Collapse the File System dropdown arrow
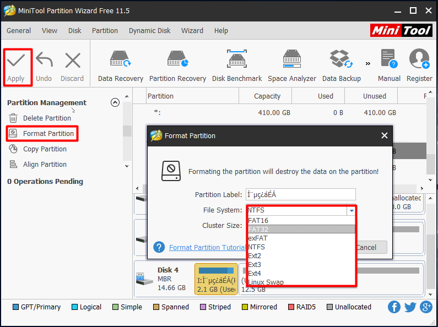 [352, 211]
